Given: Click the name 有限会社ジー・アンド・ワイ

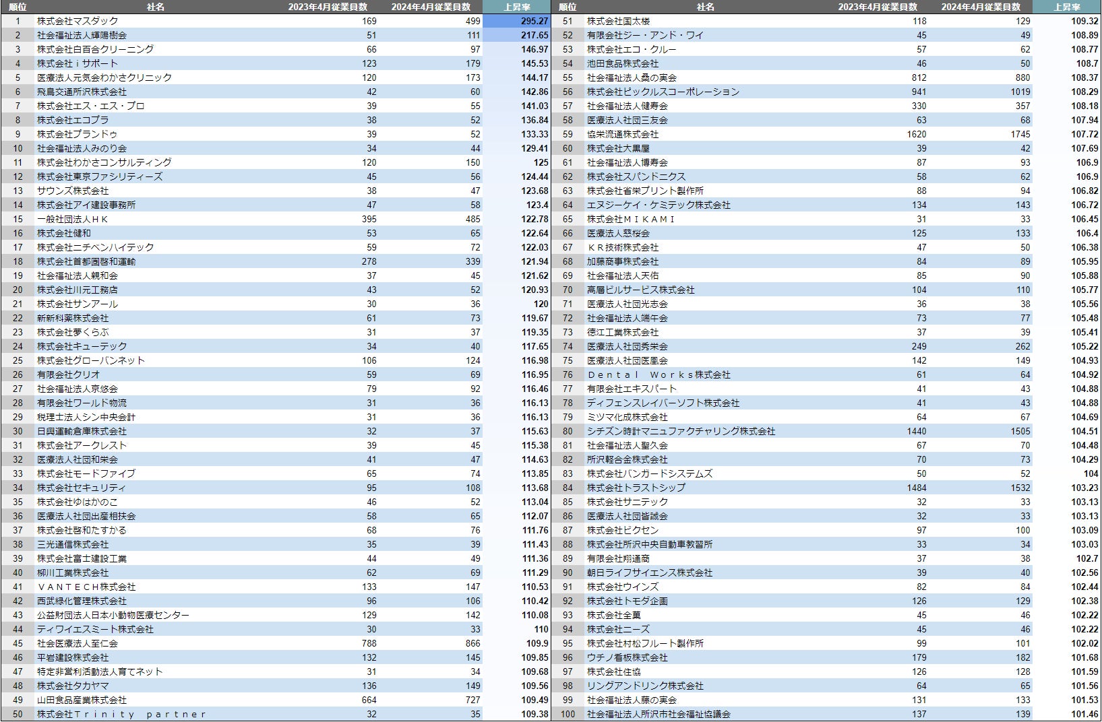Looking at the screenshot, I should [645, 35].
